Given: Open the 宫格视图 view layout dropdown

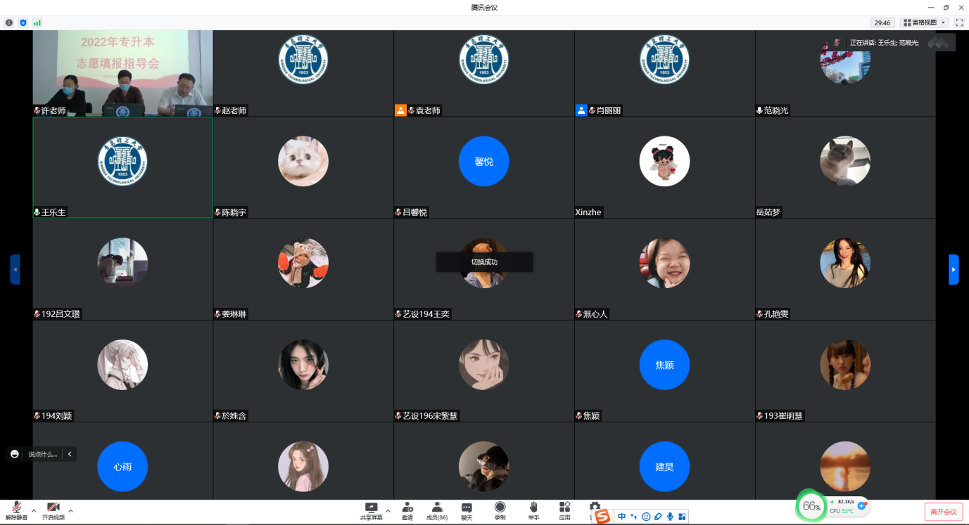Looking at the screenshot, I should (x=924, y=22).
